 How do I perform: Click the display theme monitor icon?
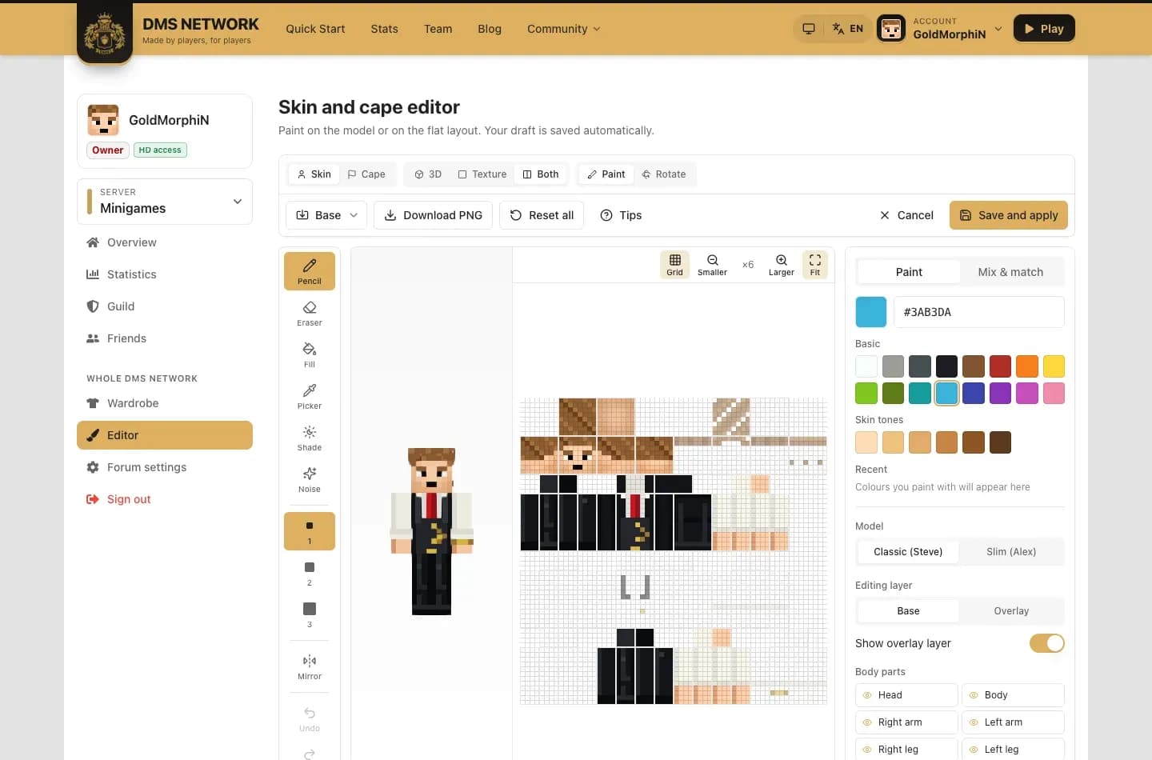[809, 29]
